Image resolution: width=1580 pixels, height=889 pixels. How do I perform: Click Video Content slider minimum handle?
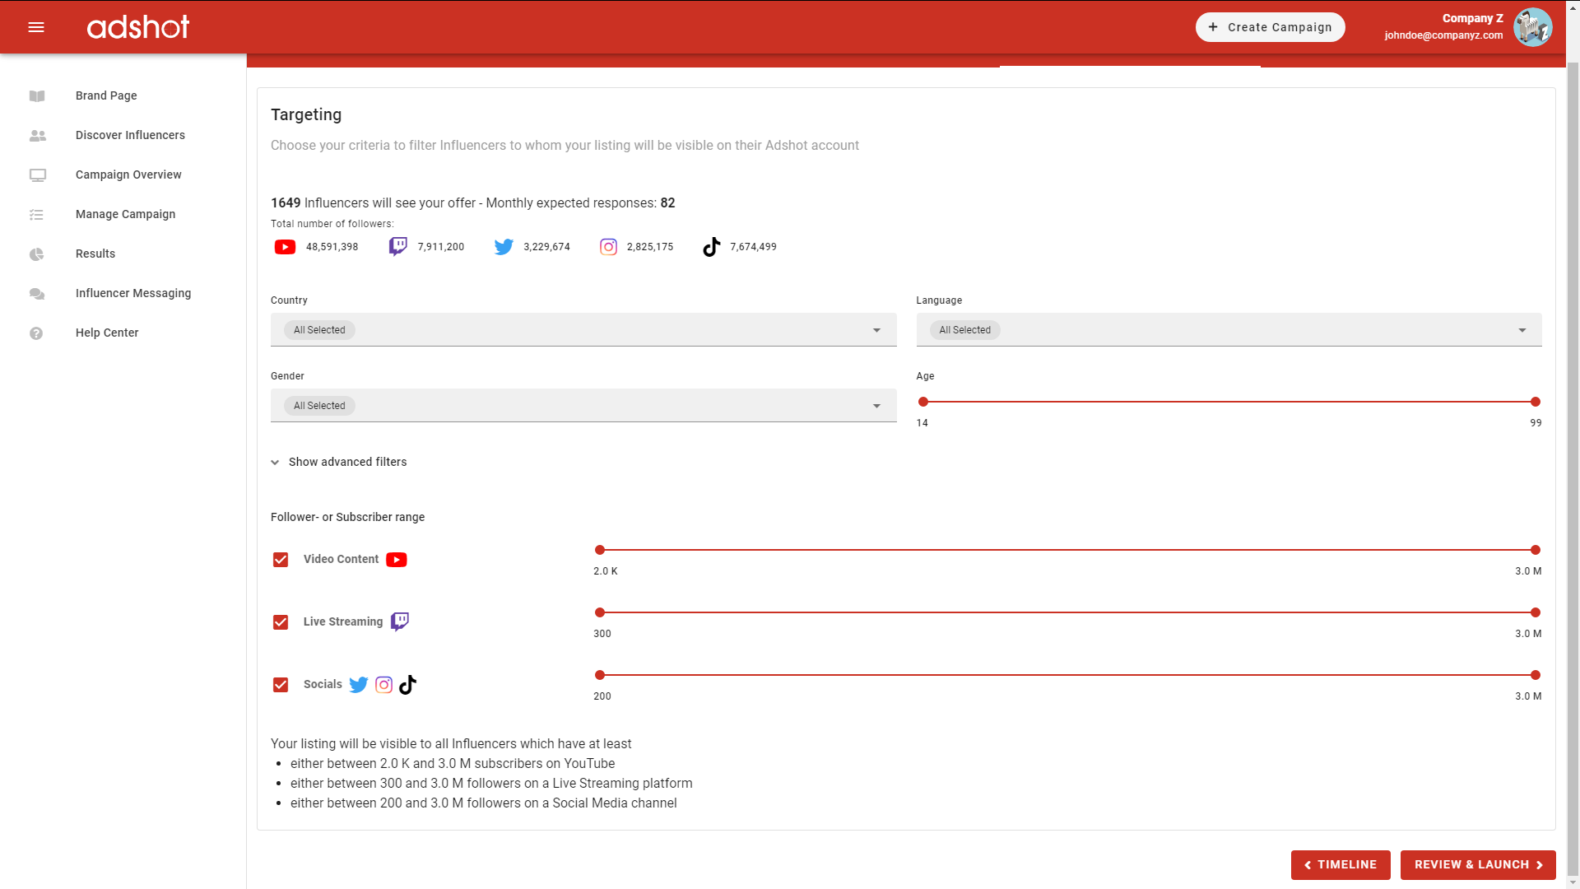pos(600,550)
